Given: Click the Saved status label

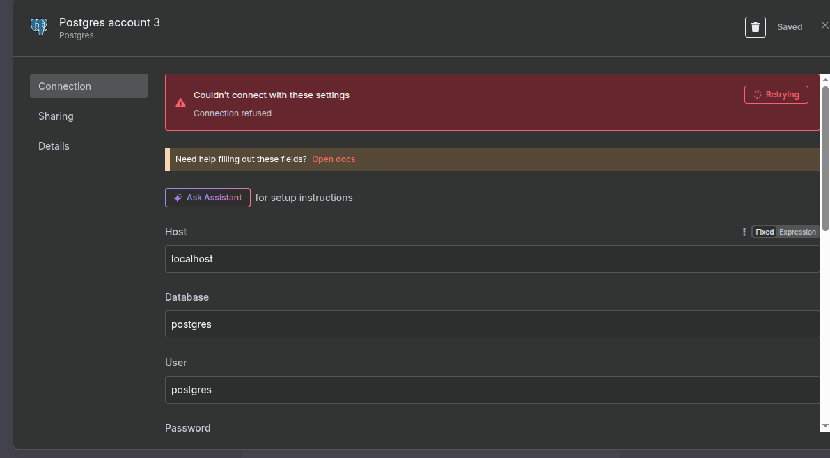Looking at the screenshot, I should 790,27.
